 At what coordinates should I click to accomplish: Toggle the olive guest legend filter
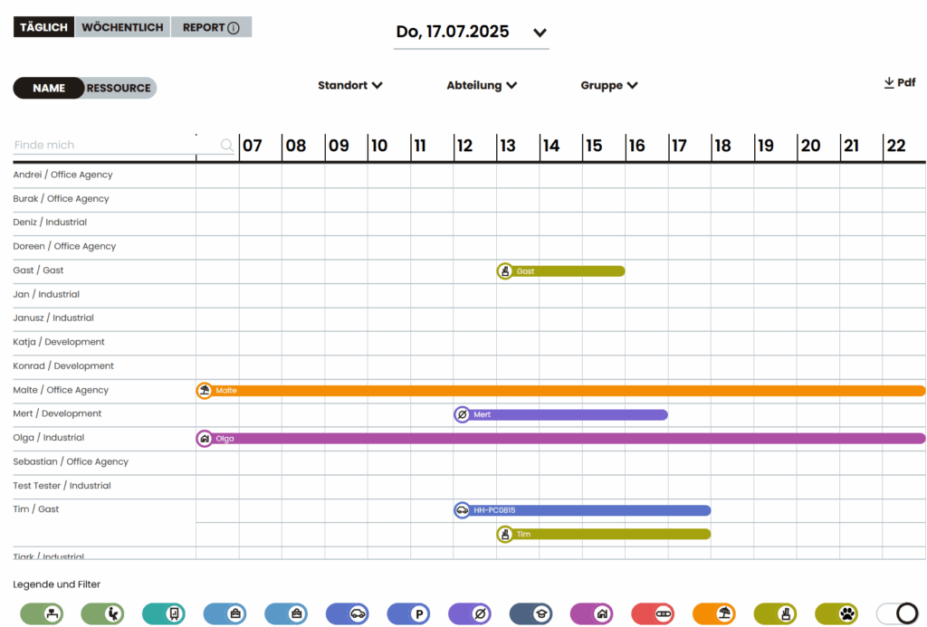(776, 614)
